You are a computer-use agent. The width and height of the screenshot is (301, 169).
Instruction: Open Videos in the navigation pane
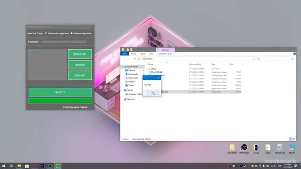coord(131,85)
